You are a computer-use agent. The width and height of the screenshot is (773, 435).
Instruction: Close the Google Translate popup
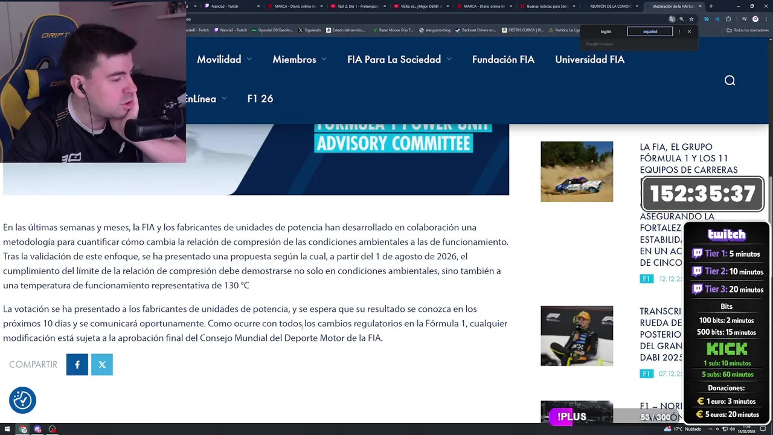coord(689,31)
